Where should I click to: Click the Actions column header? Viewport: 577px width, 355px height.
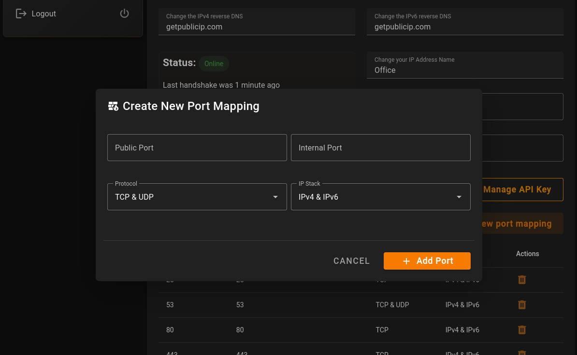tap(527, 254)
